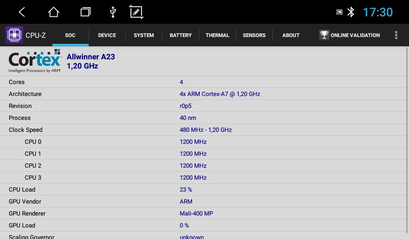Viewport: 409px width, 239px height.
Task: Take a screenshot with the capture icon
Action: (136, 12)
